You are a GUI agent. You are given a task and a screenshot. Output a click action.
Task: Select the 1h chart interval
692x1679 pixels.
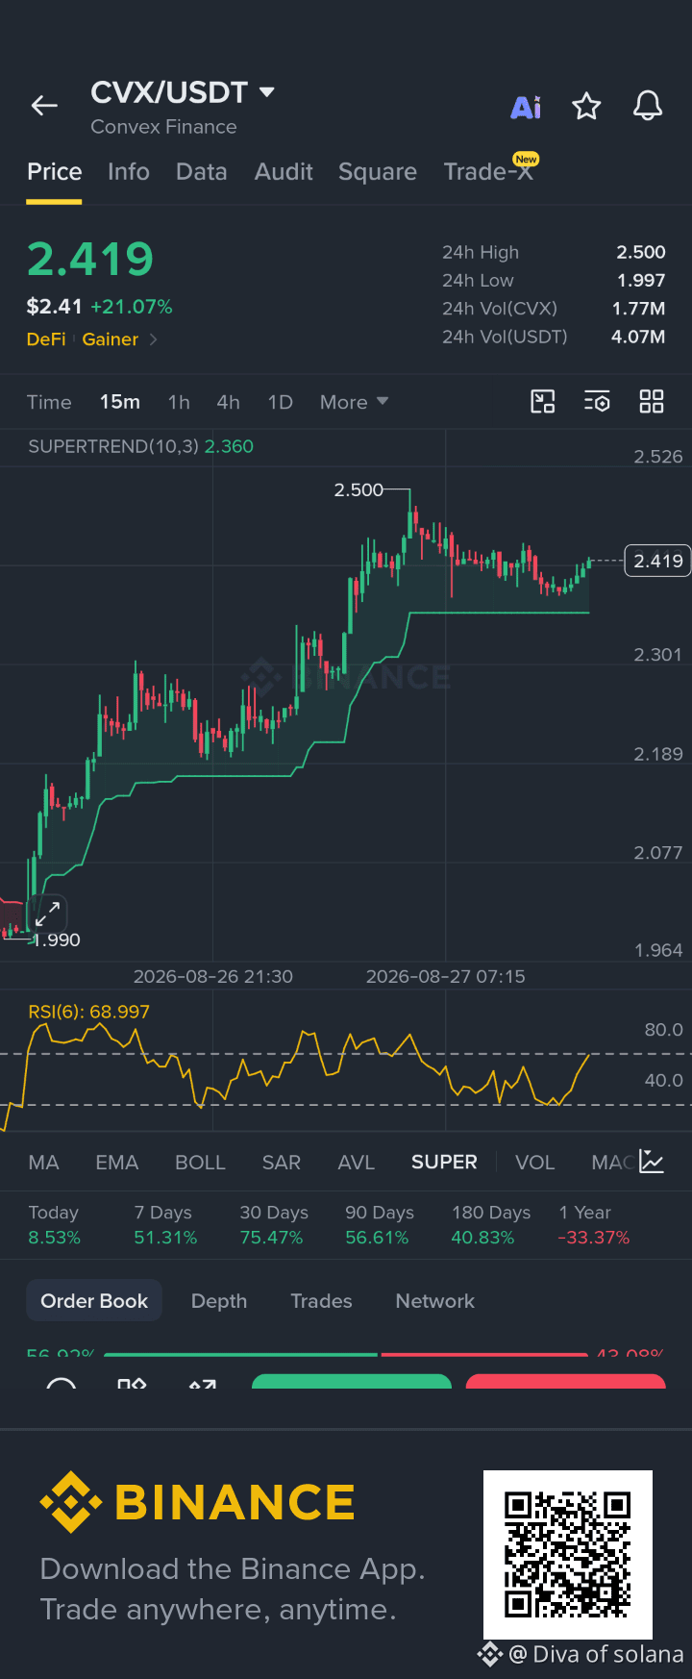[x=179, y=402]
